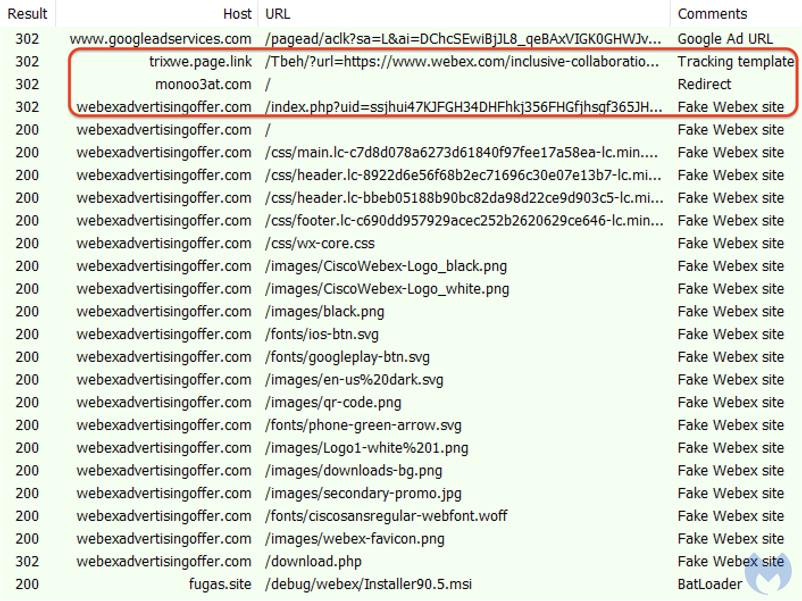The height and width of the screenshot is (601, 802).
Task: Select the CiscoWebex-Logo_white.png request
Action: click(387, 289)
